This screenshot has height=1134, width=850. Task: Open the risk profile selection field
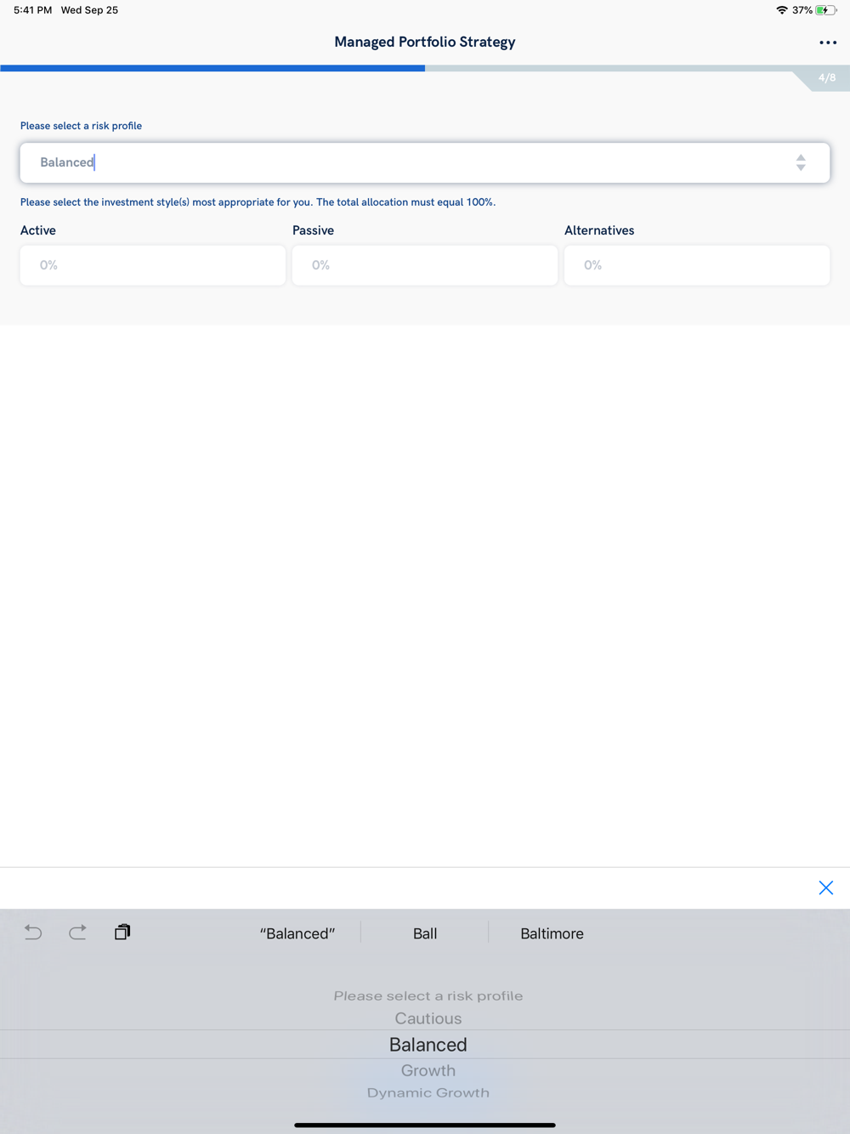point(408,162)
